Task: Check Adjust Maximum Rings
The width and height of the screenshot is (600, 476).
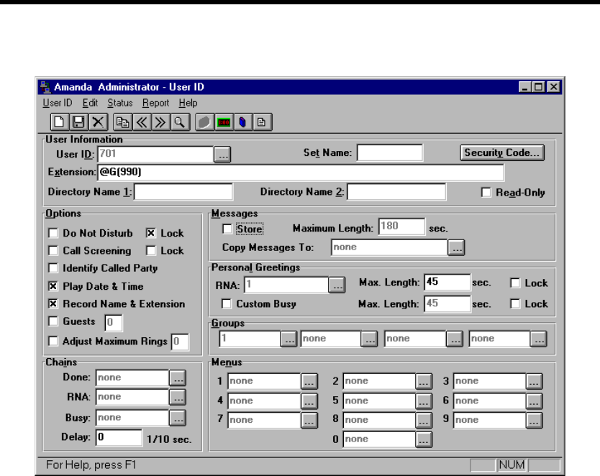Action: click(x=53, y=341)
